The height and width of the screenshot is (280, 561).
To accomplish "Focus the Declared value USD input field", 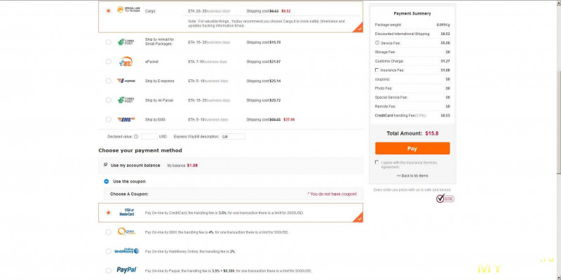I will [149, 136].
